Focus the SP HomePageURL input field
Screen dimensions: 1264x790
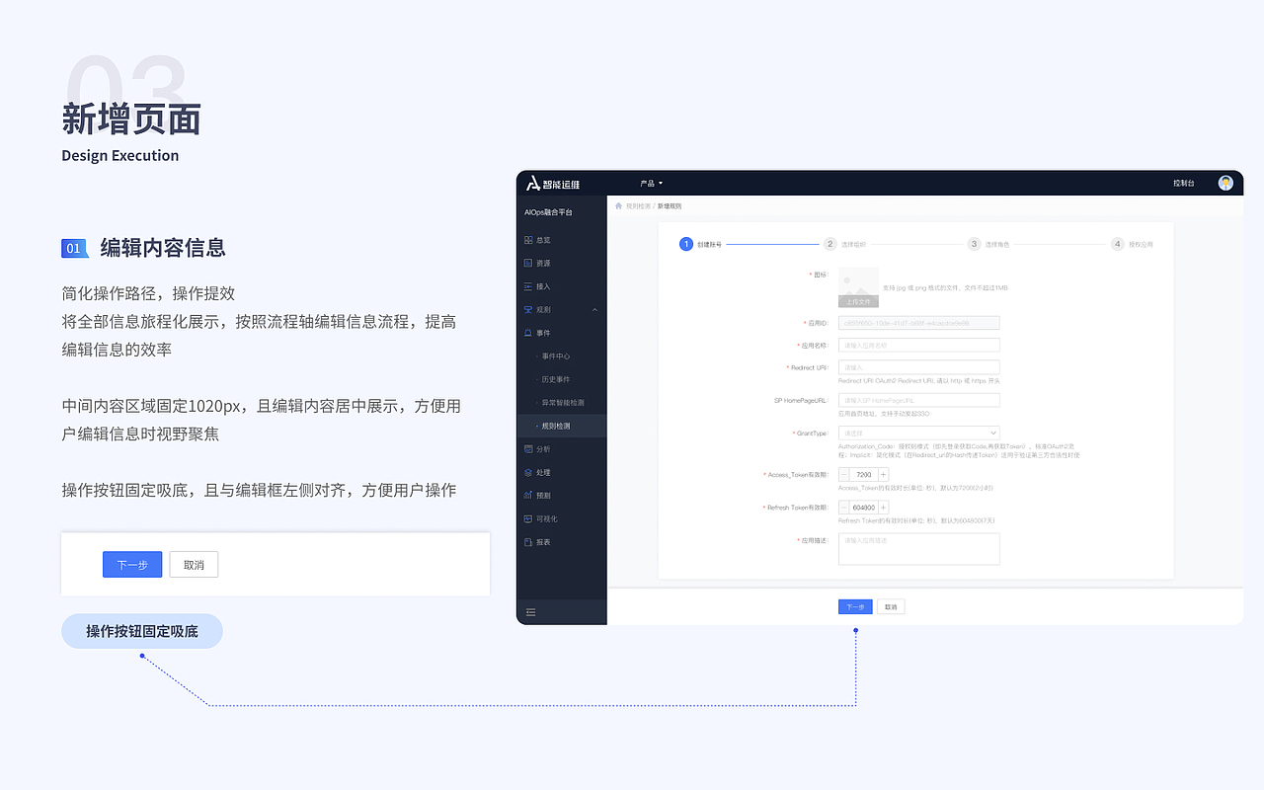919,400
